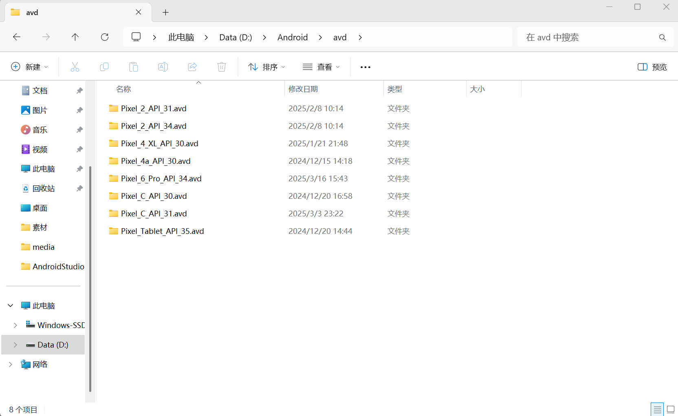Image resolution: width=678 pixels, height=416 pixels.
Task: Toggle the 预览 preview pane
Action: [652, 67]
